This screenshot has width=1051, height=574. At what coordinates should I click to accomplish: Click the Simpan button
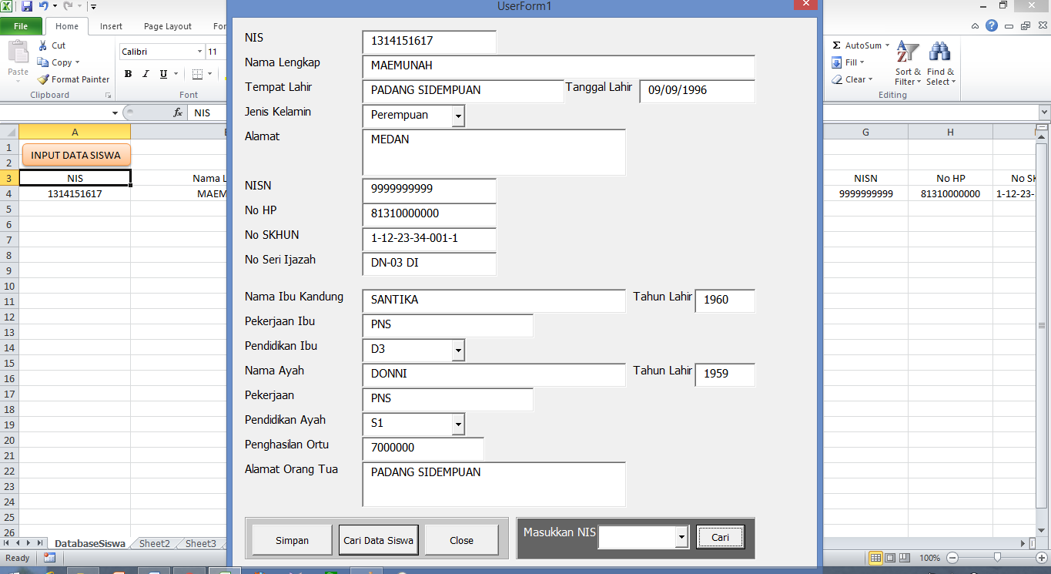tap(292, 540)
